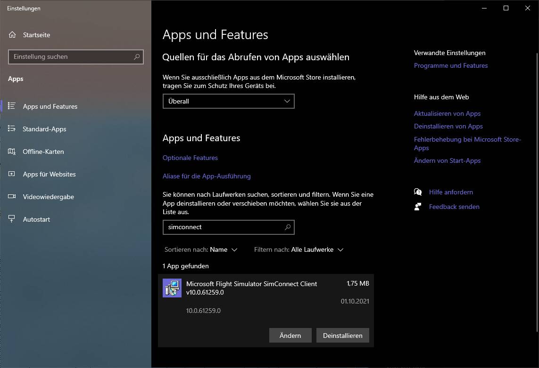Click the Hilfe anfordern chat icon
The width and height of the screenshot is (539, 368).
click(418, 192)
